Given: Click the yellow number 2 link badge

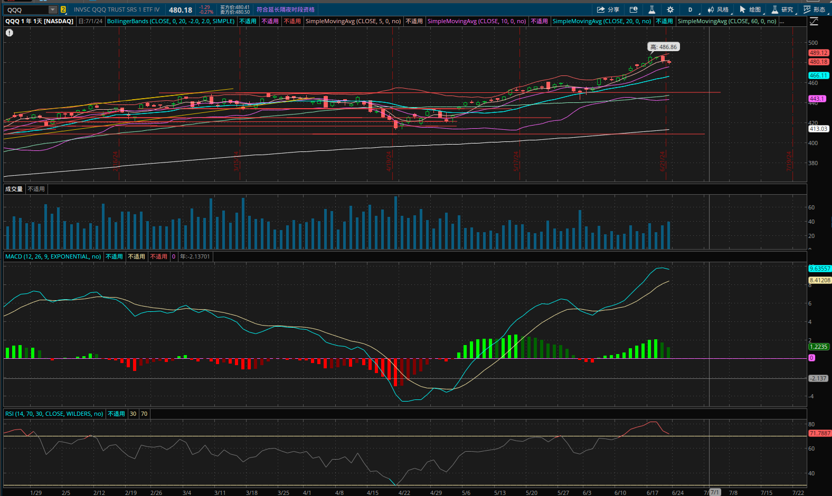Looking at the screenshot, I should (63, 9).
